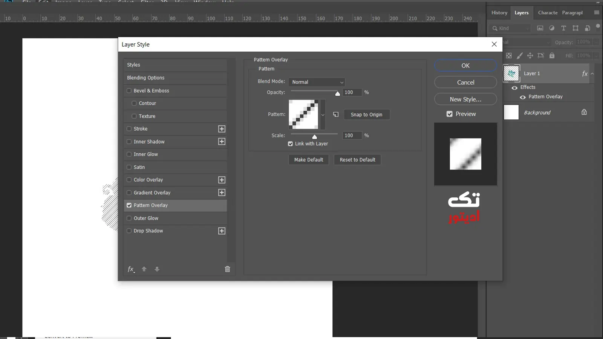Filter layers by shape layer icon

(575, 28)
